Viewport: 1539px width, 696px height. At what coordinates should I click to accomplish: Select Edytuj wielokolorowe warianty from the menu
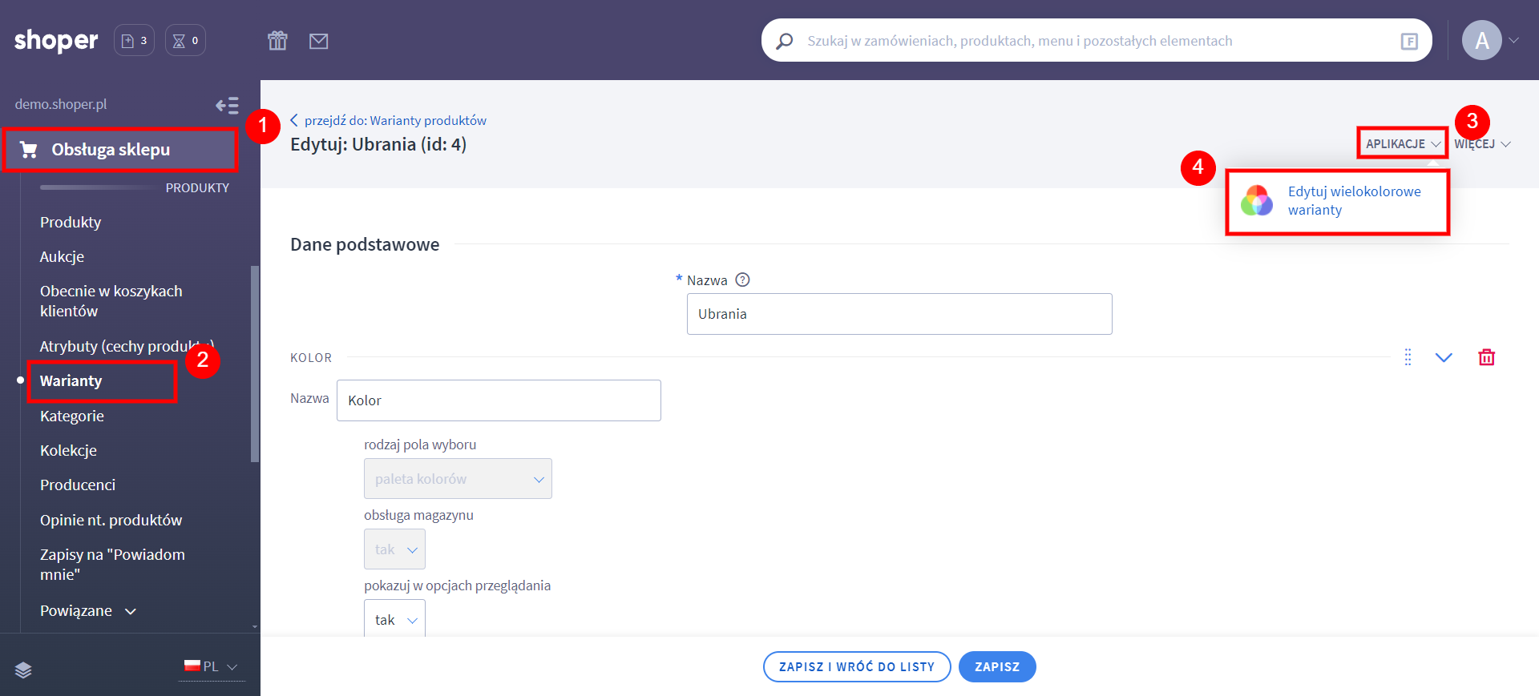click(1353, 201)
